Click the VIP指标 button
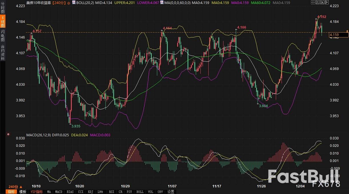Screen dimensions: 349x194 coord(37,192)
